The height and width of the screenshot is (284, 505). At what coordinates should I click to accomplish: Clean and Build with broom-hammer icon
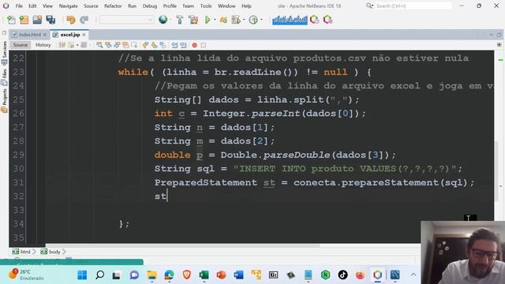coord(193,20)
